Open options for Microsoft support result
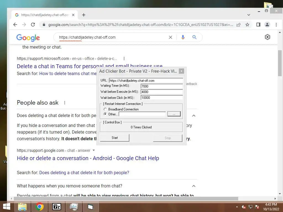 (x=124, y=59)
